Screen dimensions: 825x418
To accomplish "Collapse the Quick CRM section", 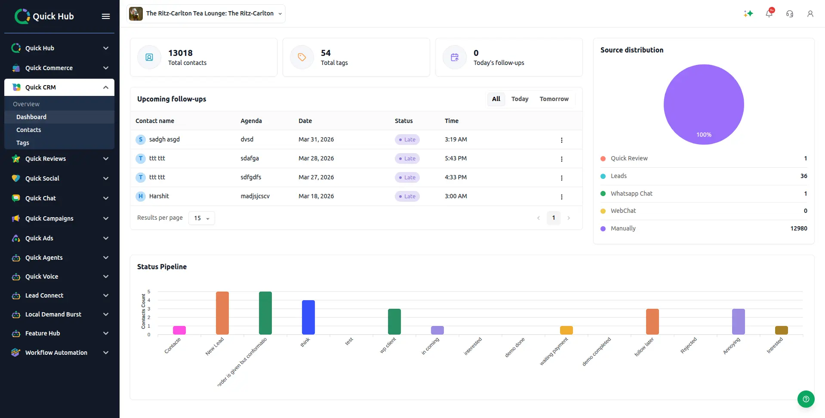I will [106, 87].
